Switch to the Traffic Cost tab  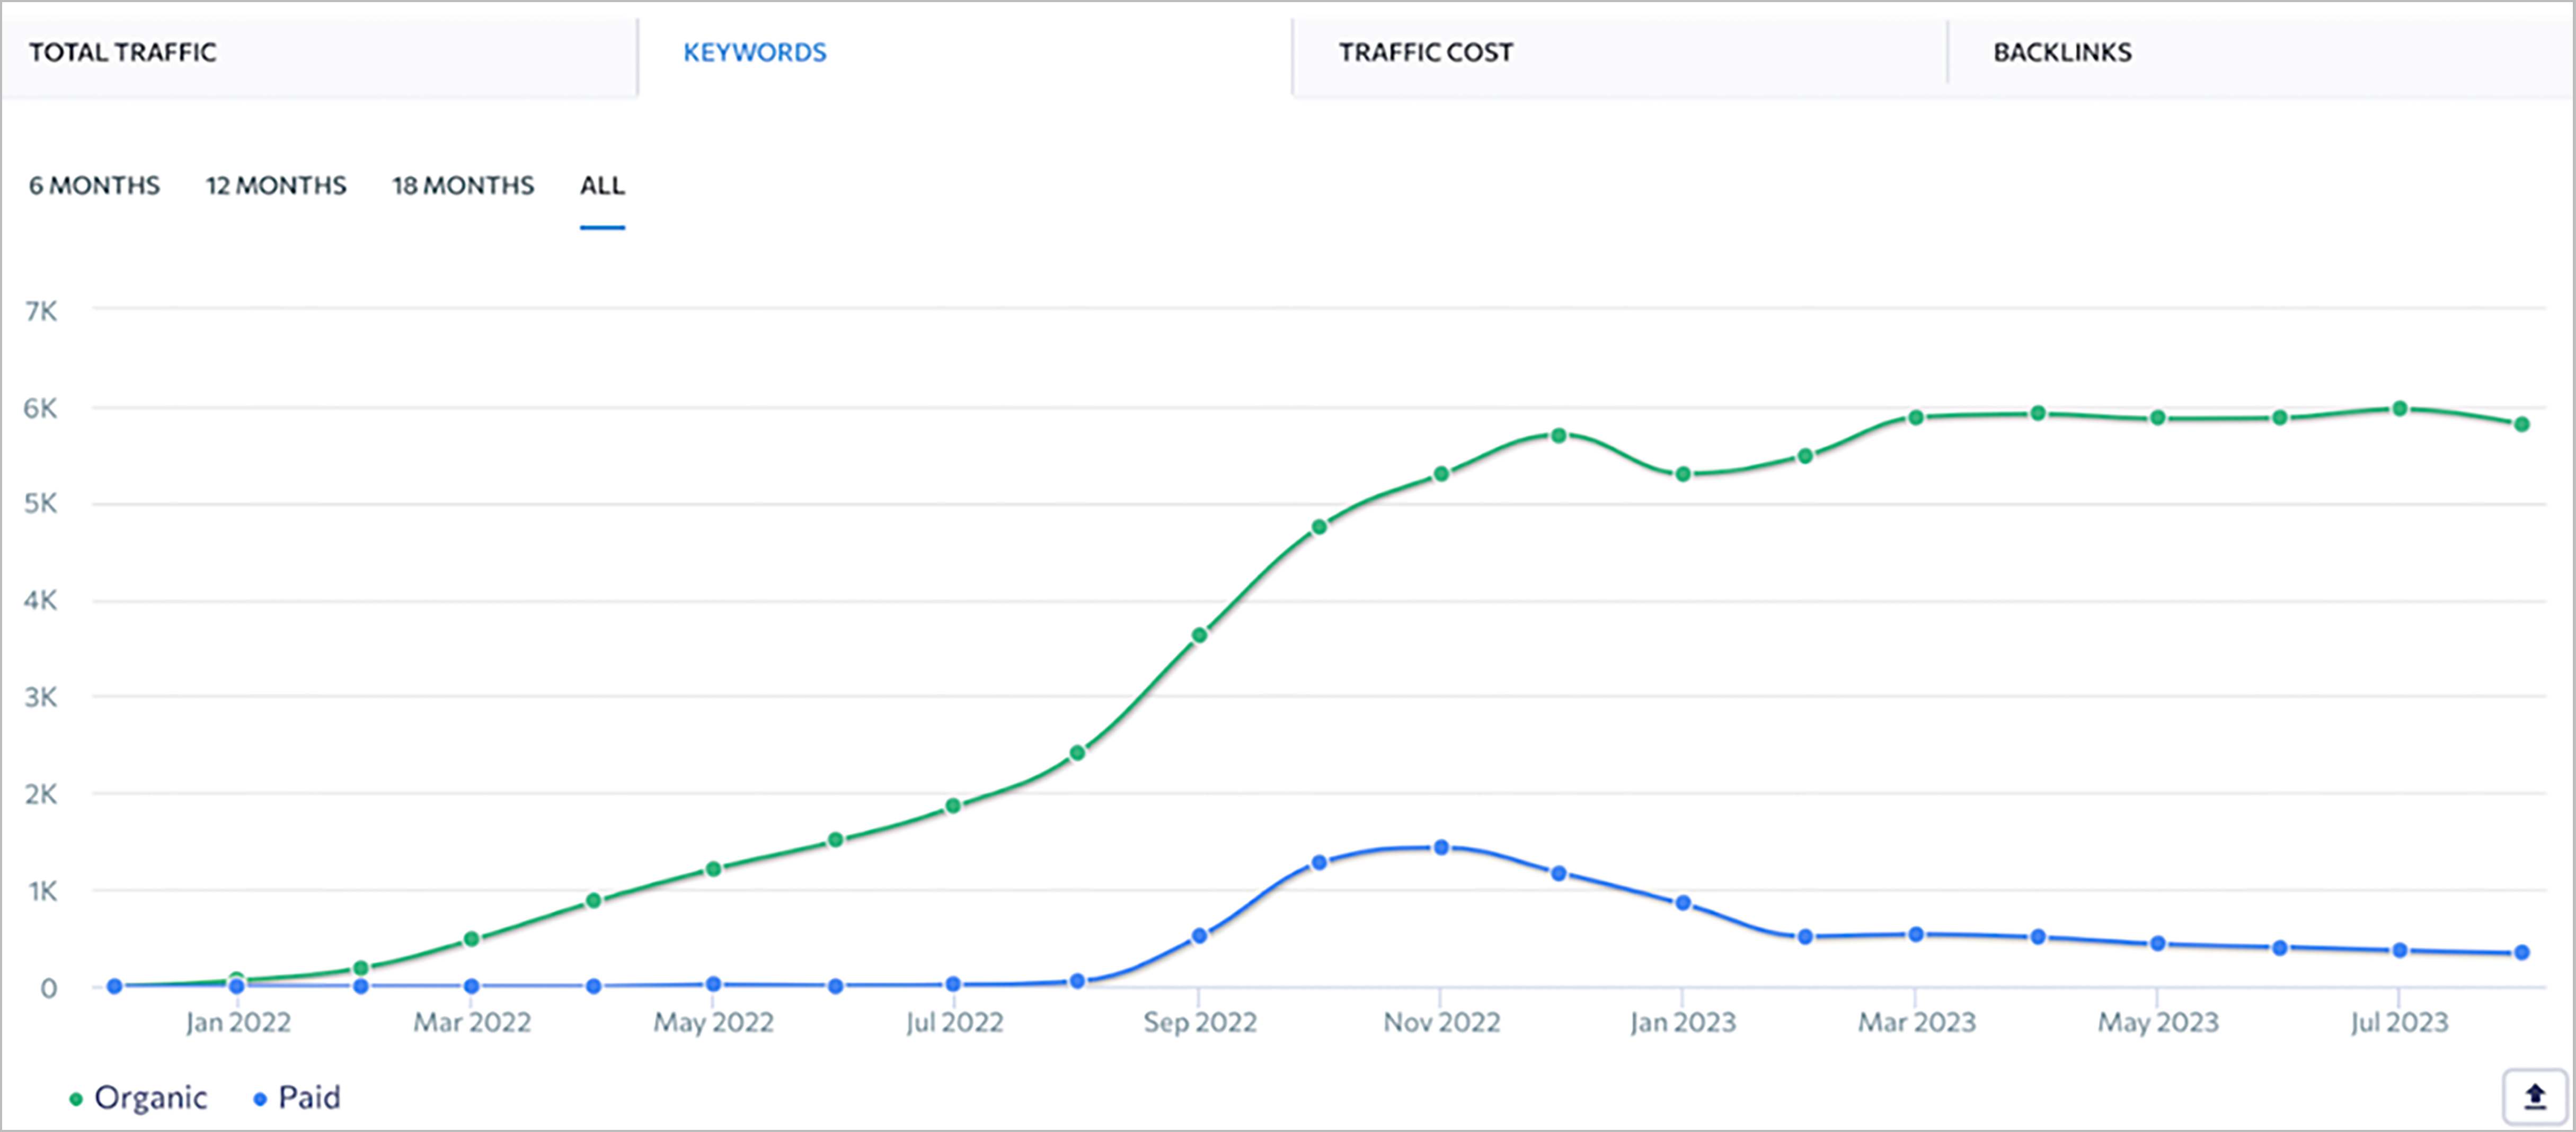tap(1425, 52)
